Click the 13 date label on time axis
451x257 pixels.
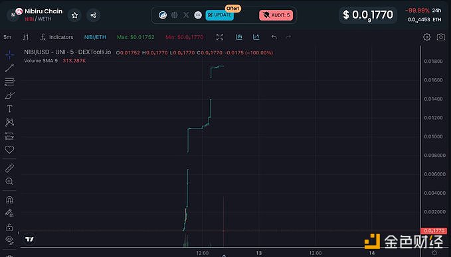259,253
